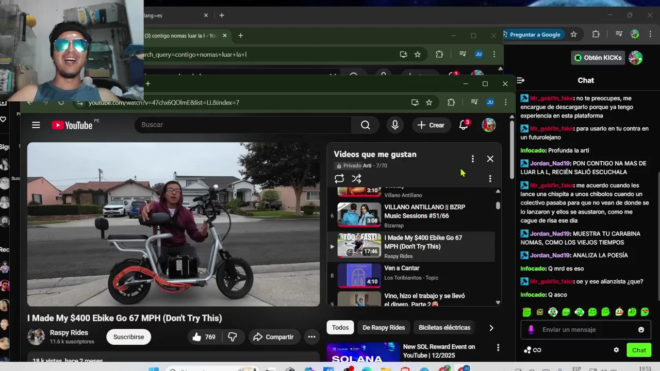This screenshot has width=660, height=371.
Task: Click the 'Obtén KICKs' button
Action: coord(598,58)
